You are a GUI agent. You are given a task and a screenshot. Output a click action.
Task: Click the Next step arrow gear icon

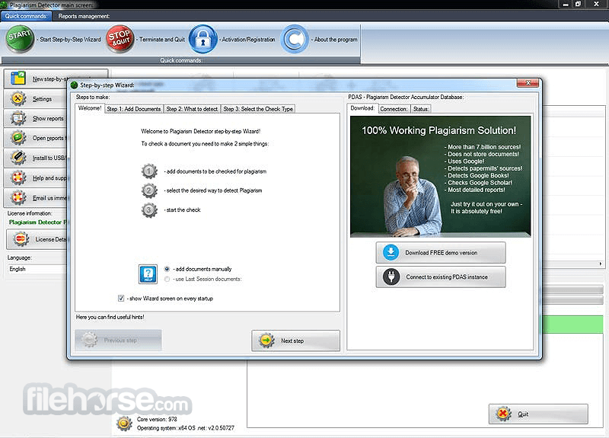(x=266, y=340)
